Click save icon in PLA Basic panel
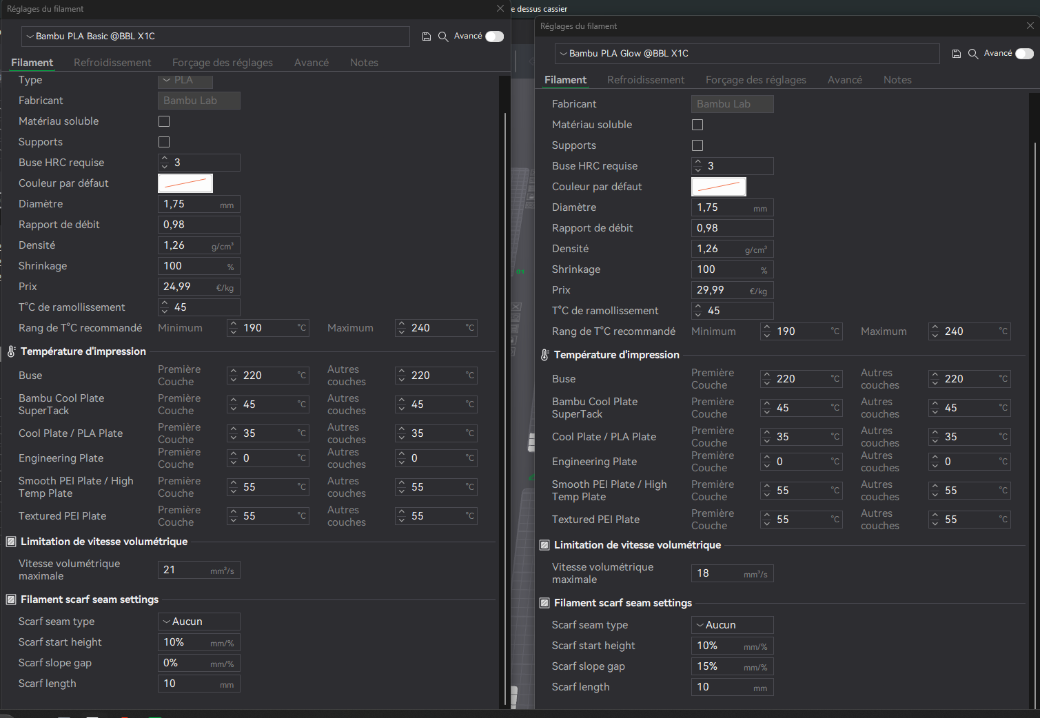This screenshot has height=718, width=1040. (x=426, y=37)
